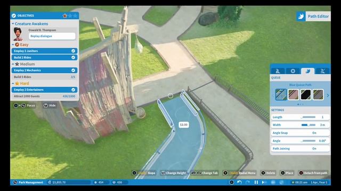Click the Medium silver star icon

17,64
